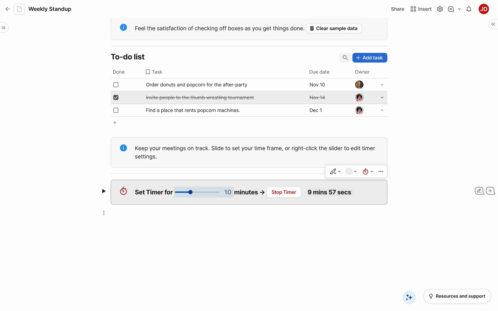Check the popcorn machines task box

pyautogui.click(x=116, y=110)
